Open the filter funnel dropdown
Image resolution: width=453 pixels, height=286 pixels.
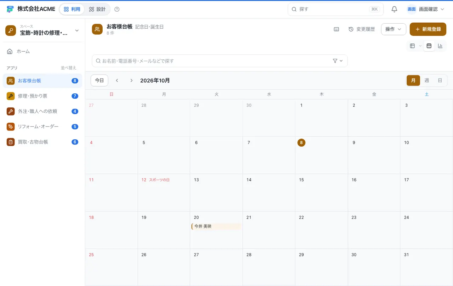point(338,61)
